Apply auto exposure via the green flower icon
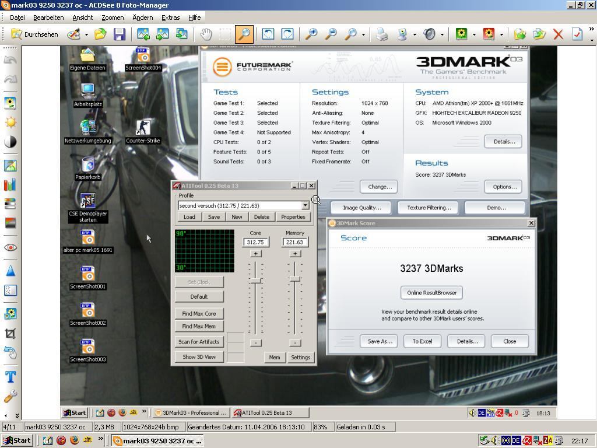The image size is (597, 448). click(x=462, y=34)
